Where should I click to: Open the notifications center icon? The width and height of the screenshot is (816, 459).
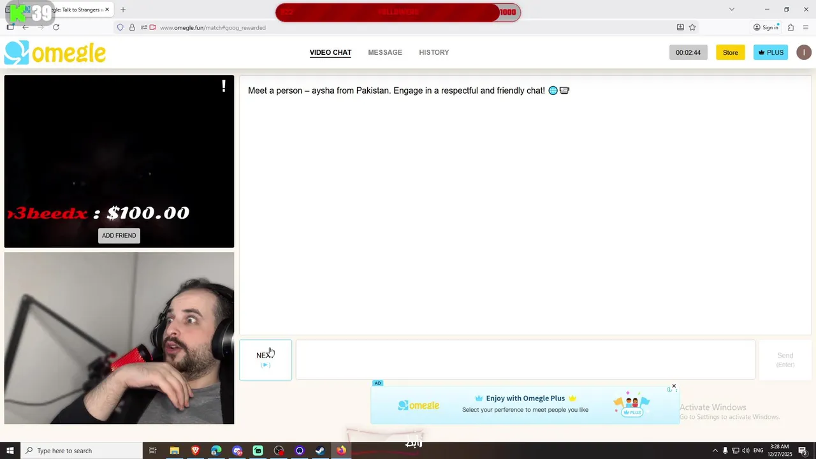click(803, 451)
